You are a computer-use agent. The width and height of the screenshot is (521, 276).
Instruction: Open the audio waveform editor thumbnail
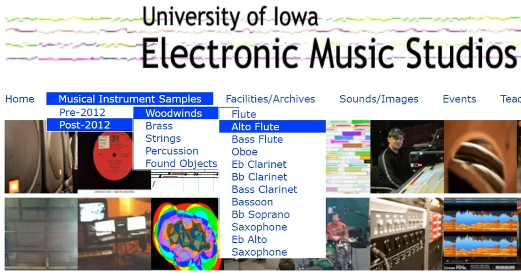click(x=481, y=234)
